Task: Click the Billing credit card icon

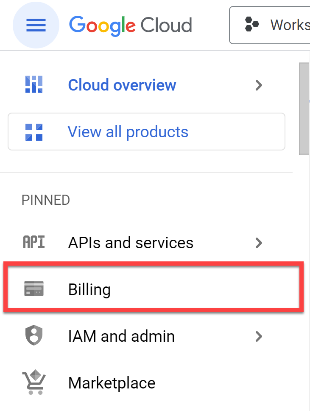Action: pyautogui.click(x=34, y=289)
